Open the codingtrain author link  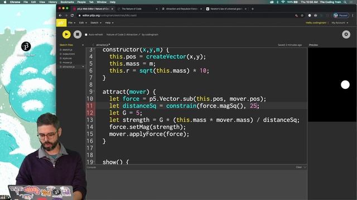[151, 34]
